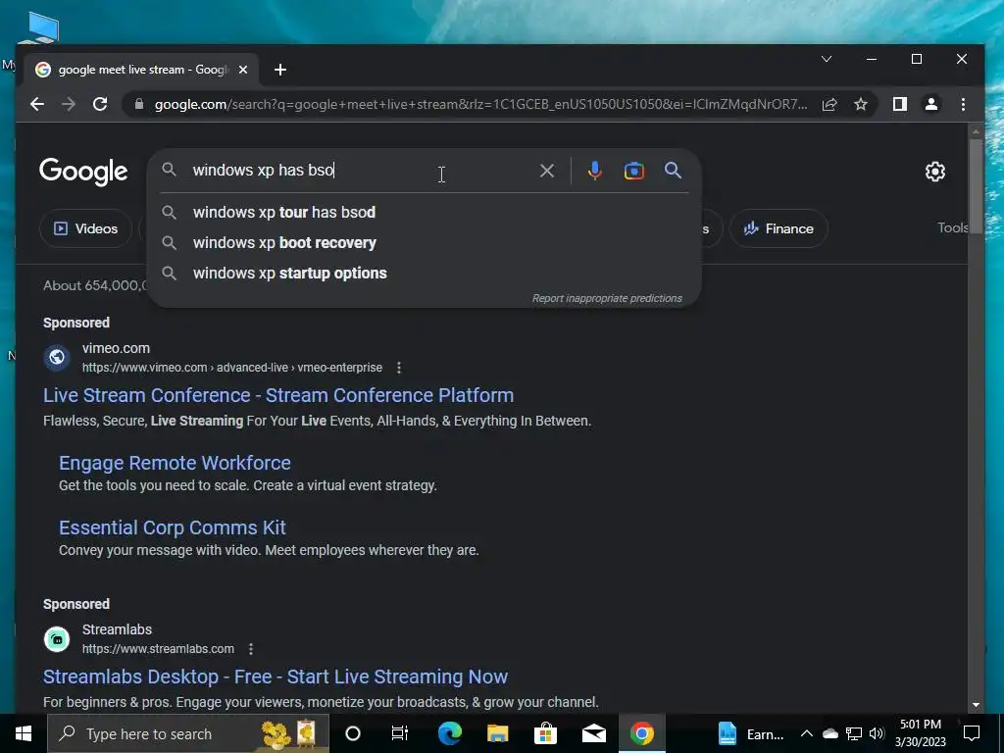This screenshot has width=1004, height=753.
Task: Click the Google logo
Action: click(x=83, y=172)
